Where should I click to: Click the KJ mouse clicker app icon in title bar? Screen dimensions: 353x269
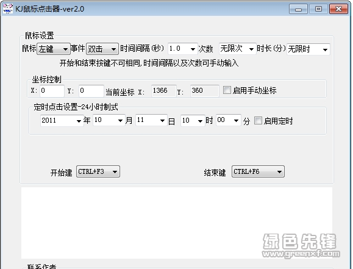[8, 9]
